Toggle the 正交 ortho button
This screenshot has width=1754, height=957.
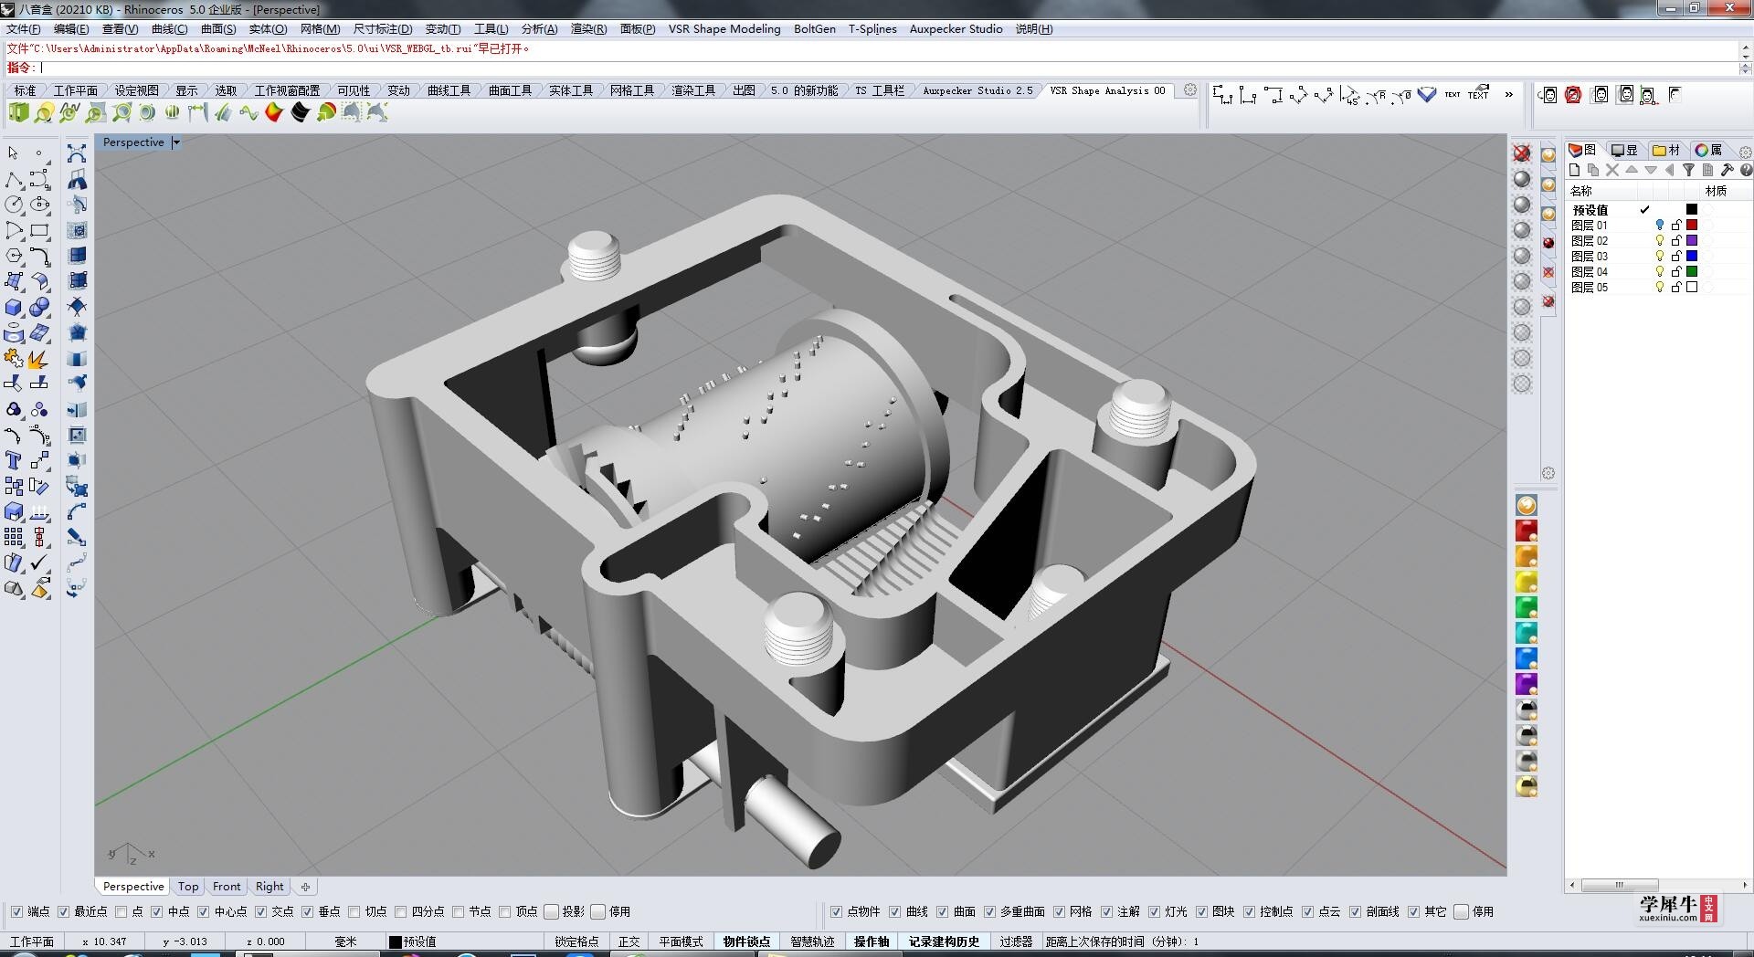tap(629, 941)
